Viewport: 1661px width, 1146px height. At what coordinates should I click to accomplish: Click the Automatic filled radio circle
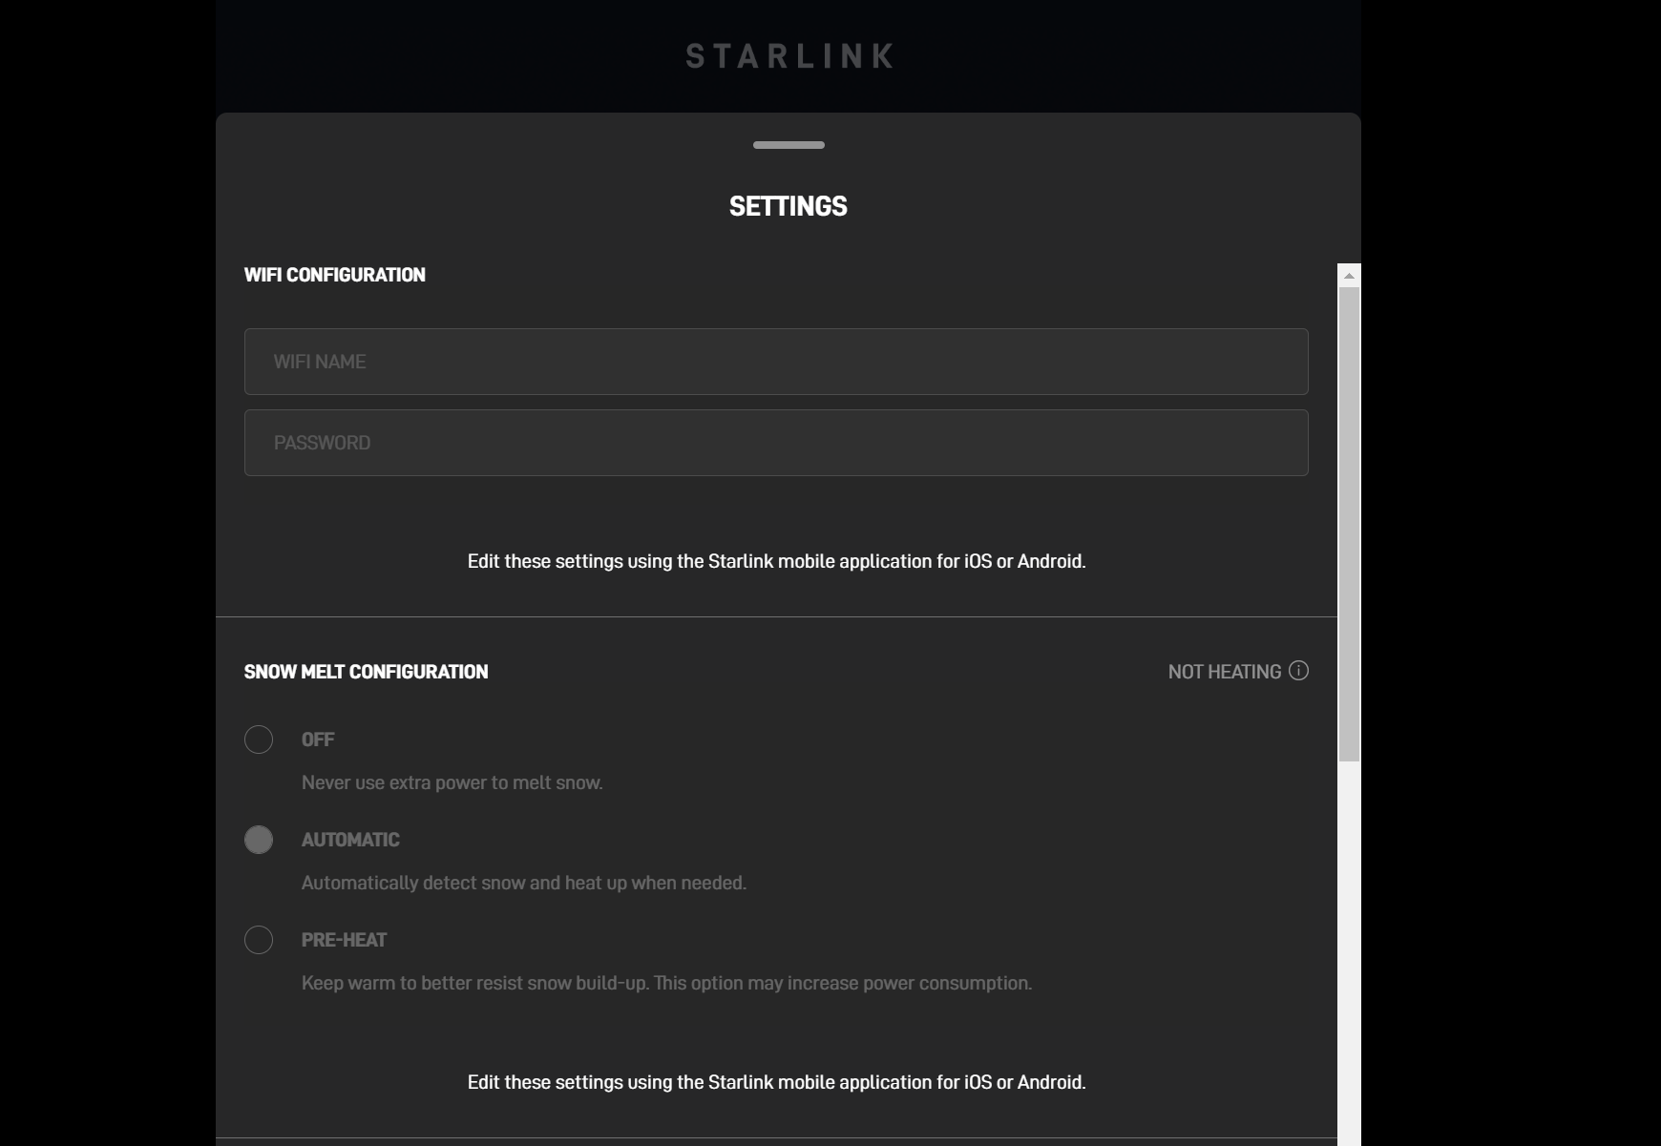[259, 840]
